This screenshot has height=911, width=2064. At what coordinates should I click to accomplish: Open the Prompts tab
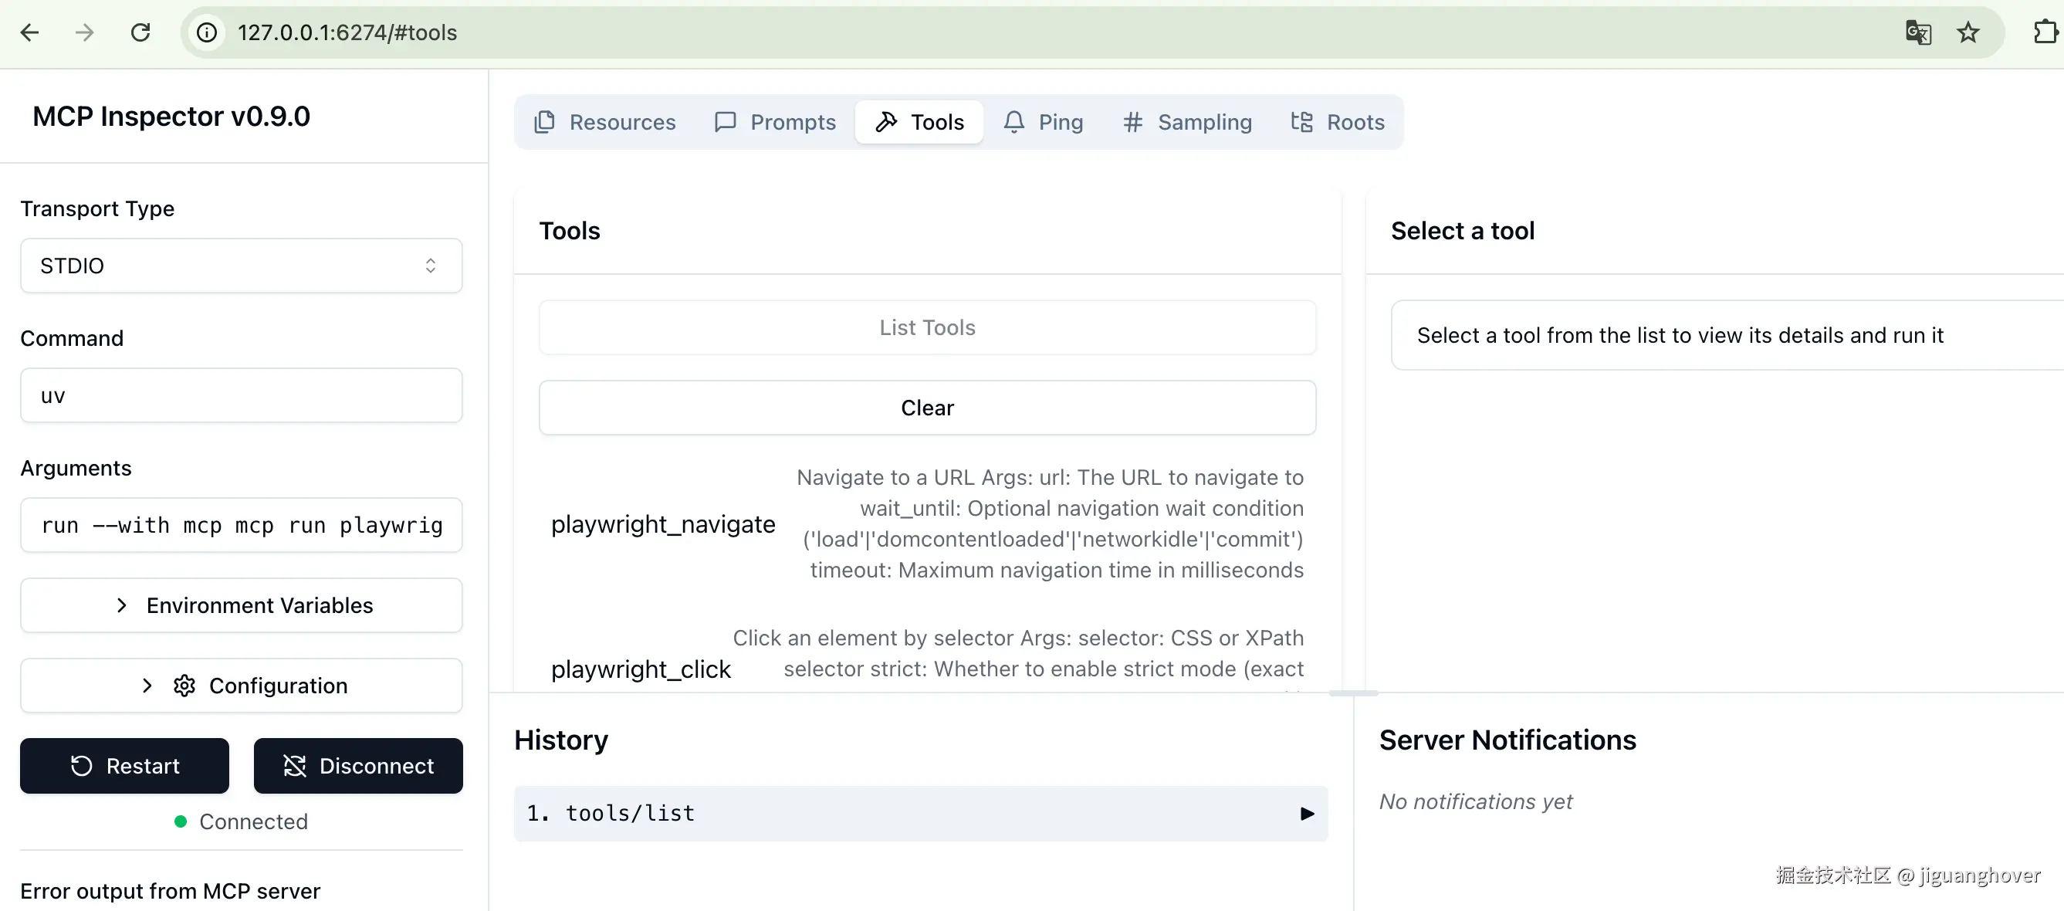775,122
